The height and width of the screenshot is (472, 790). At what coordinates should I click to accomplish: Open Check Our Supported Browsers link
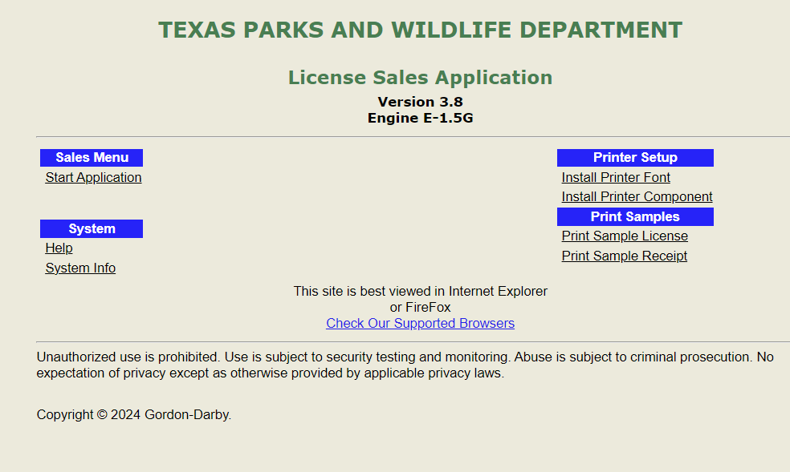(420, 324)
